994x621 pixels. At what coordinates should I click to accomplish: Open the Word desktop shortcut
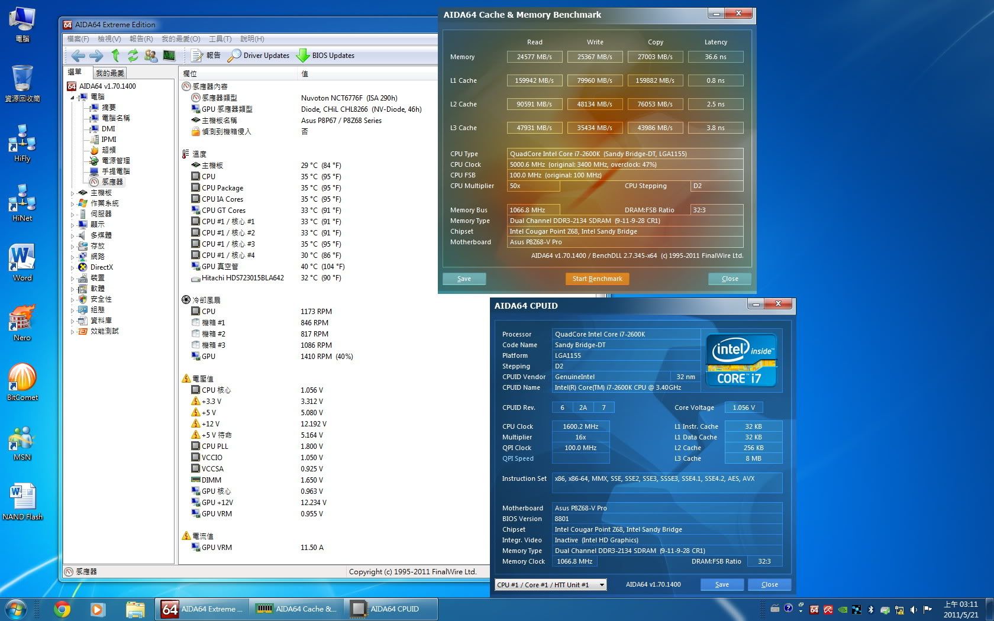pyautogui.click(x=22, y=263)
